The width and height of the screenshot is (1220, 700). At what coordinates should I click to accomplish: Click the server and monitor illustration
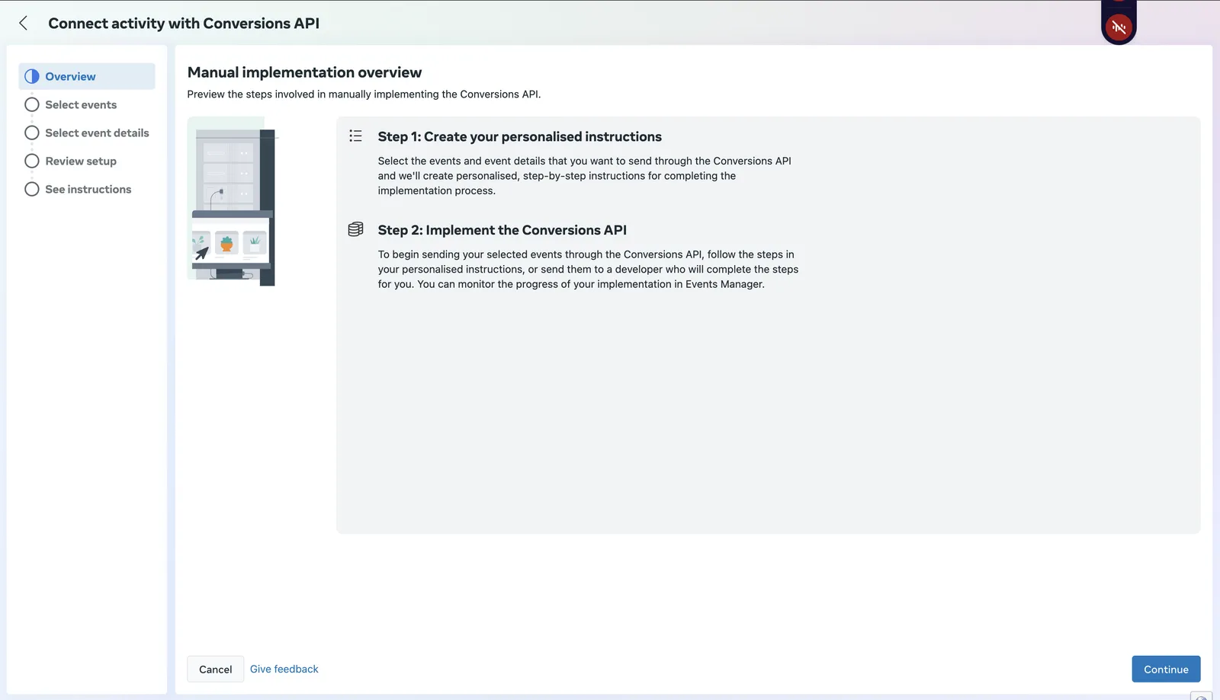[232, 202]
